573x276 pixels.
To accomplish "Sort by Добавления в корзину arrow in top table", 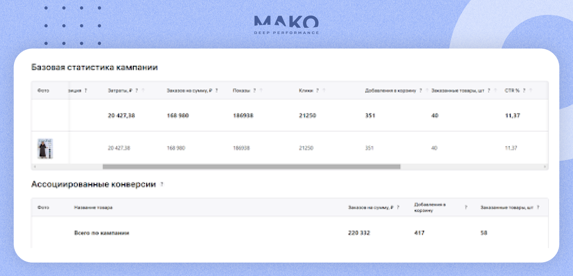I will pyautogui.click(x=427, y=90).
